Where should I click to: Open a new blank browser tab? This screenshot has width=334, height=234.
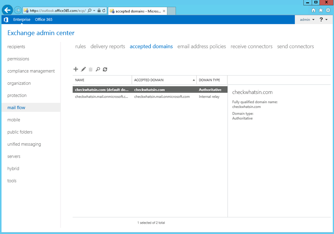[x=172, y=11]
